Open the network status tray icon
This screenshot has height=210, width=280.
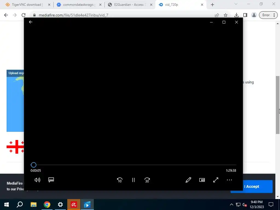[x=238, y=205]
